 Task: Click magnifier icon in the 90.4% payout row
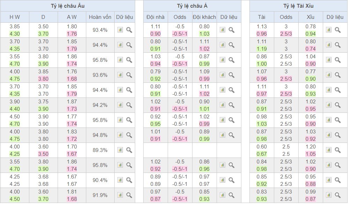[129, 180]
